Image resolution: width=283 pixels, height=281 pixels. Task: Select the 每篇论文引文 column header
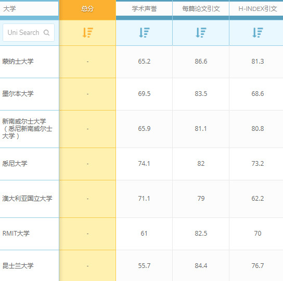coord(201,9)
